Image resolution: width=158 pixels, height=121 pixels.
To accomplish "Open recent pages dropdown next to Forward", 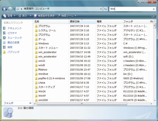I will pyautogui.click(x=14, y=9).
